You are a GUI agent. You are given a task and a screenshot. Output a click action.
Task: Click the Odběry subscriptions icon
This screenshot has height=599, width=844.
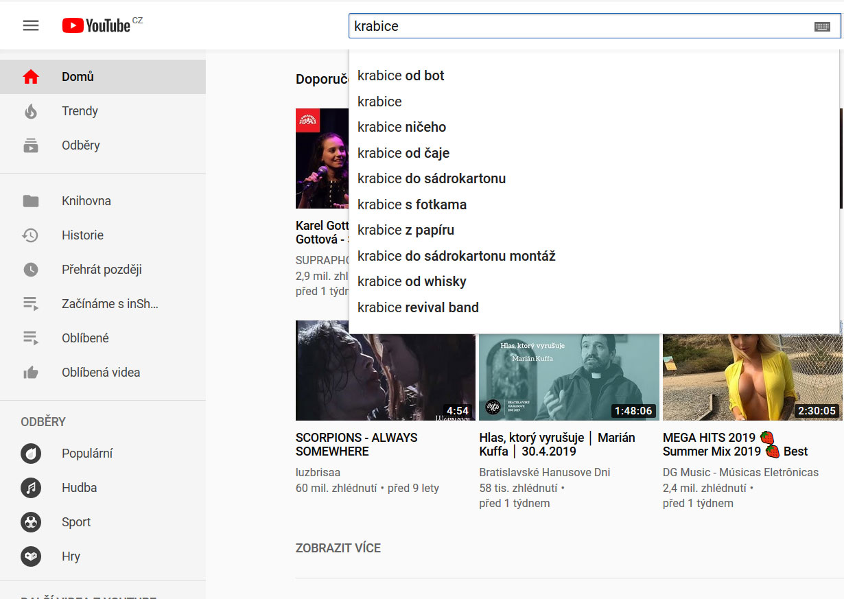point(31,145)
